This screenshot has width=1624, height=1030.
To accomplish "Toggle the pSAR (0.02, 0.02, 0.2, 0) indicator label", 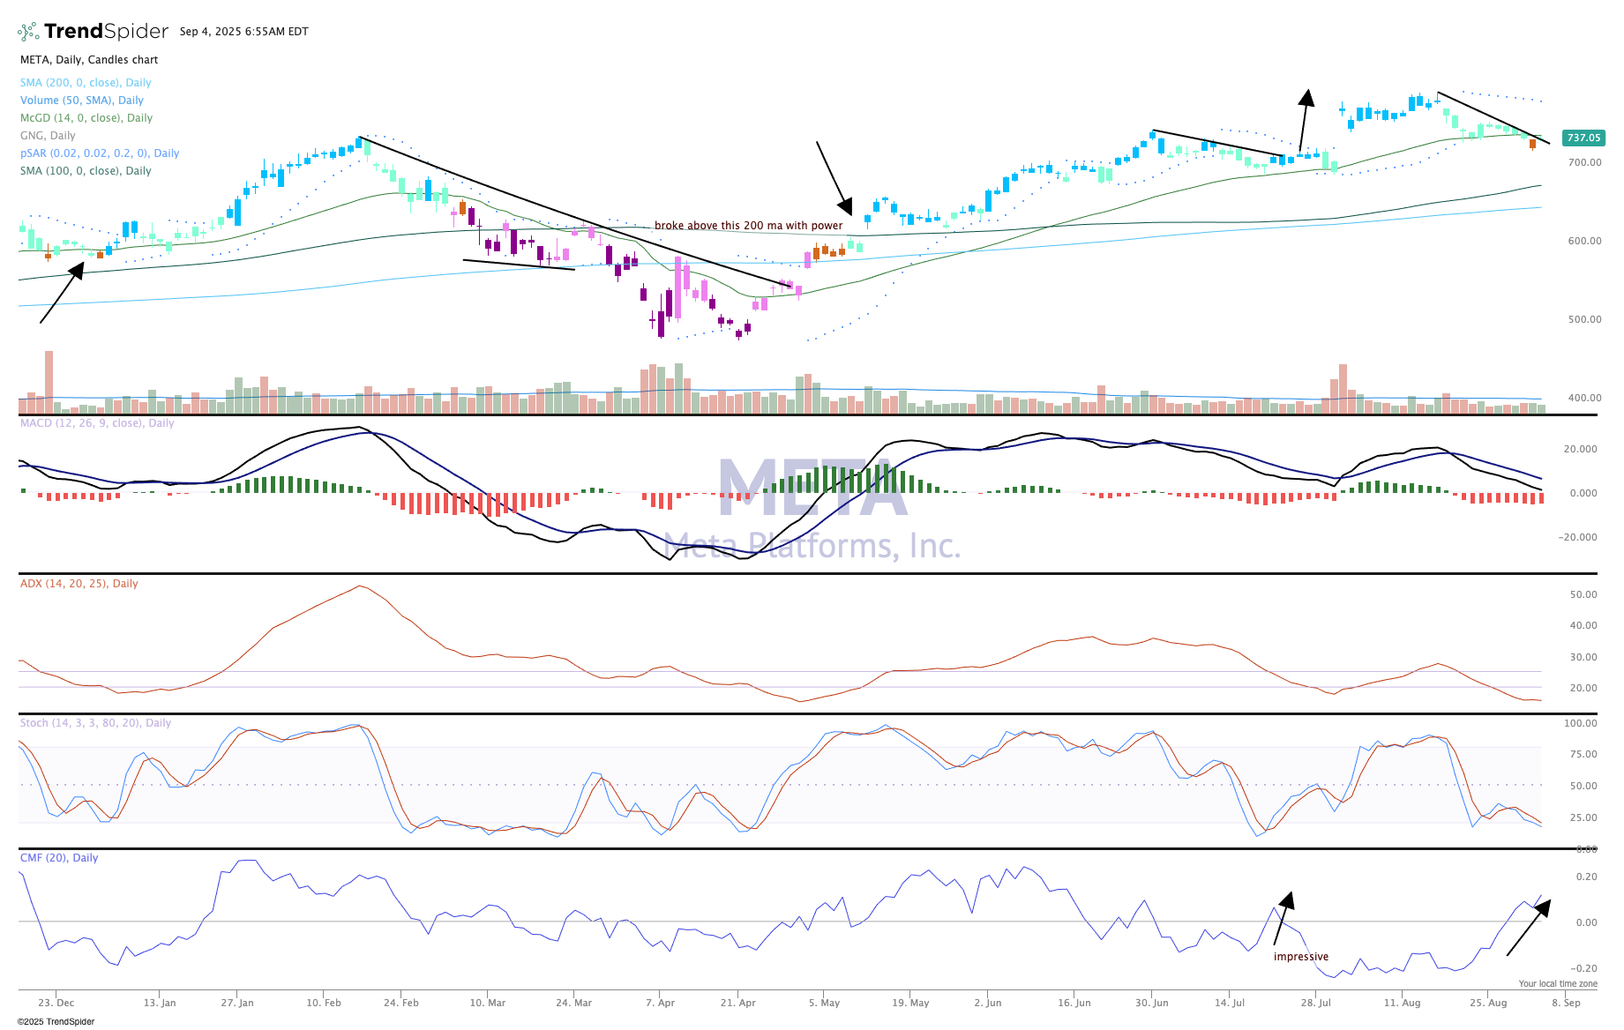I will 99,153.
